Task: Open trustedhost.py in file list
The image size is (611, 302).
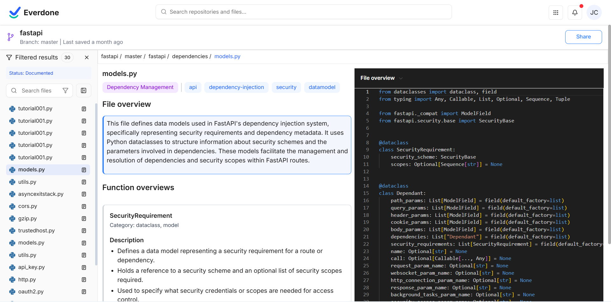Action: (x=36, y=231)
